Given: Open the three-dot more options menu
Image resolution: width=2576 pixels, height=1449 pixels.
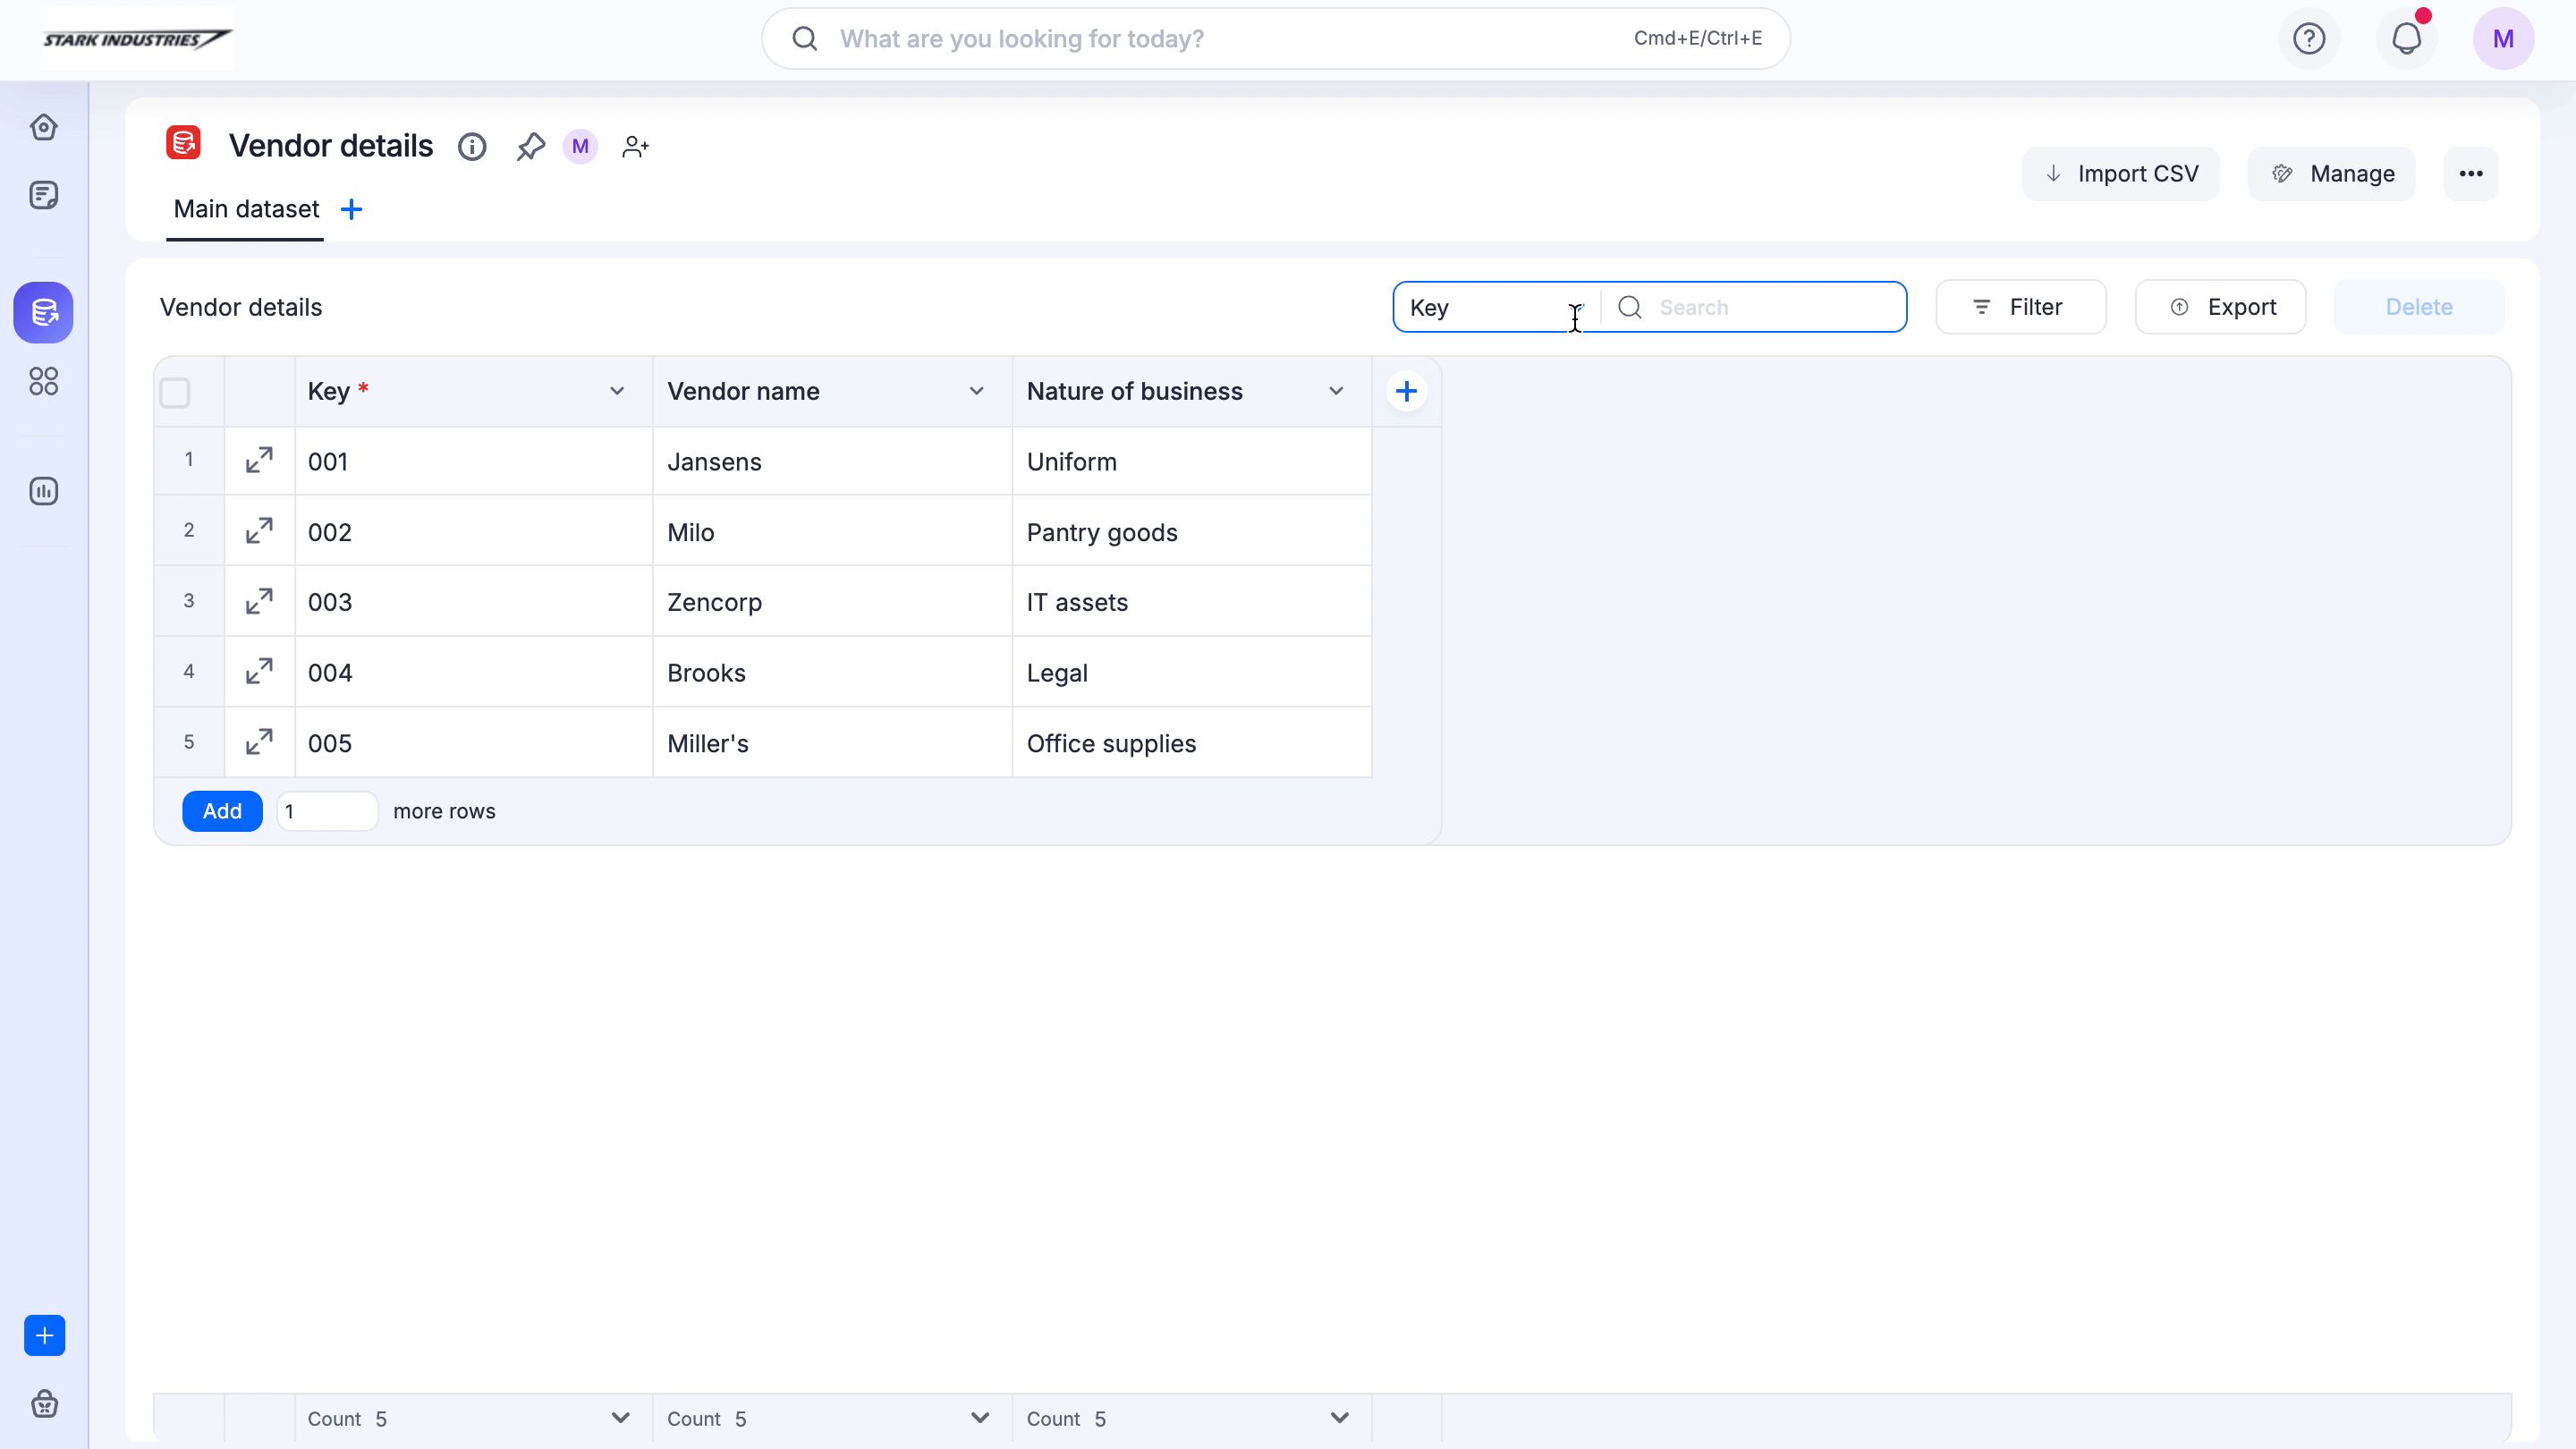Looking at the screenshot, I should (x=2471, y=174).
